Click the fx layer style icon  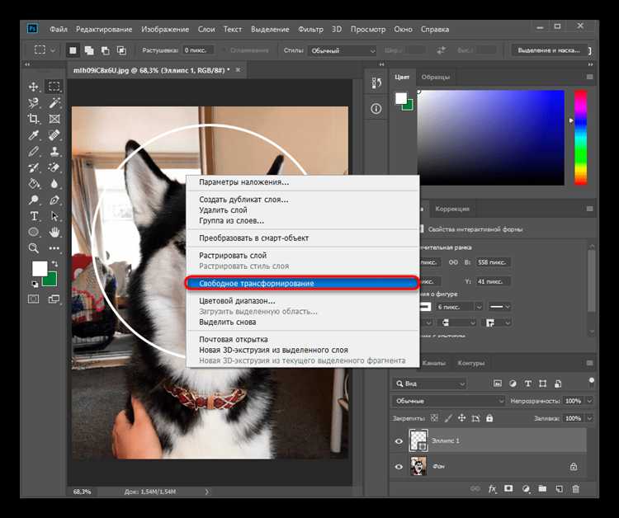pyautogui.click(x=492, y=489)
